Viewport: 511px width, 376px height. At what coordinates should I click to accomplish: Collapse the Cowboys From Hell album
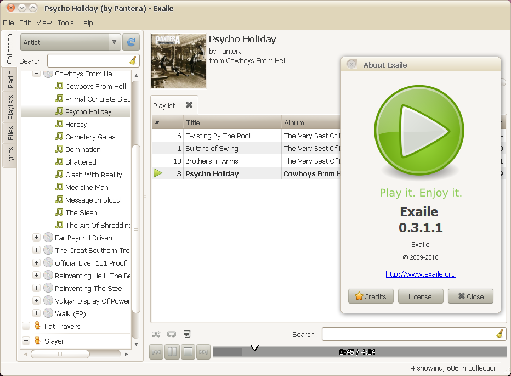pyautogui.click(x=37, y=74)
